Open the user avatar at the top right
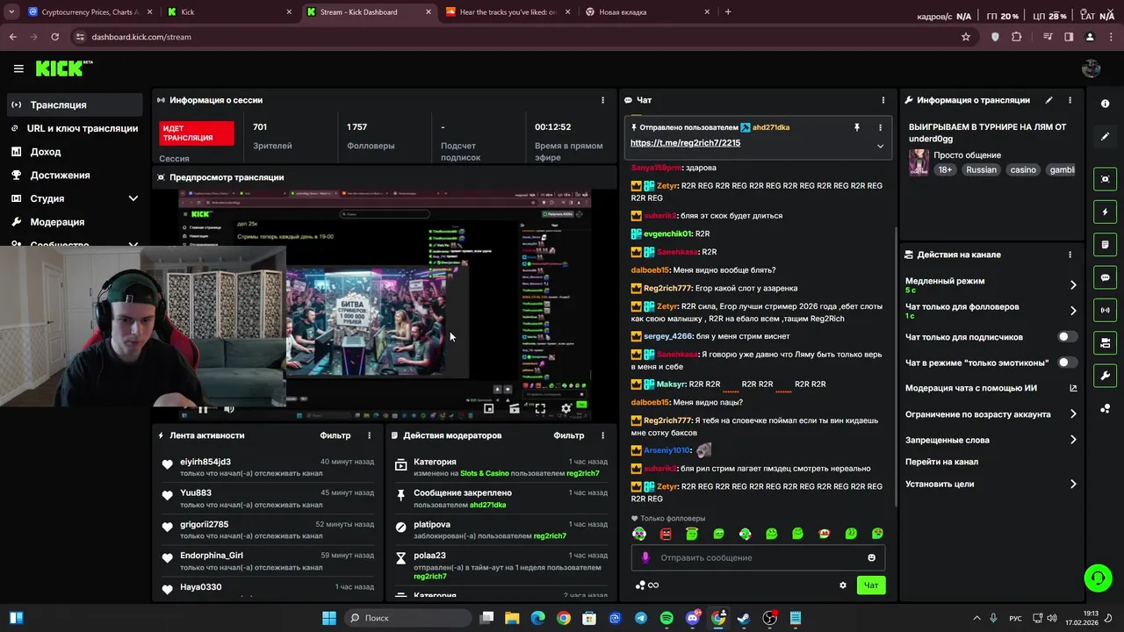 coord(1092,68)
